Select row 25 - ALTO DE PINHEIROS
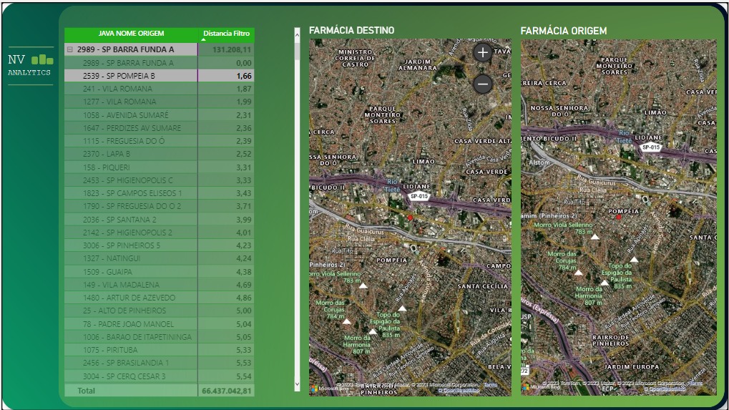This screenshot has height=410, width=729. 160,311
